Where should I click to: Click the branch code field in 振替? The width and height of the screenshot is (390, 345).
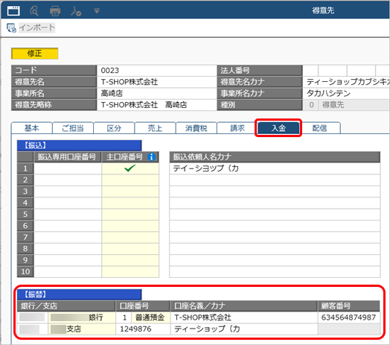click(x=32, y=329)
